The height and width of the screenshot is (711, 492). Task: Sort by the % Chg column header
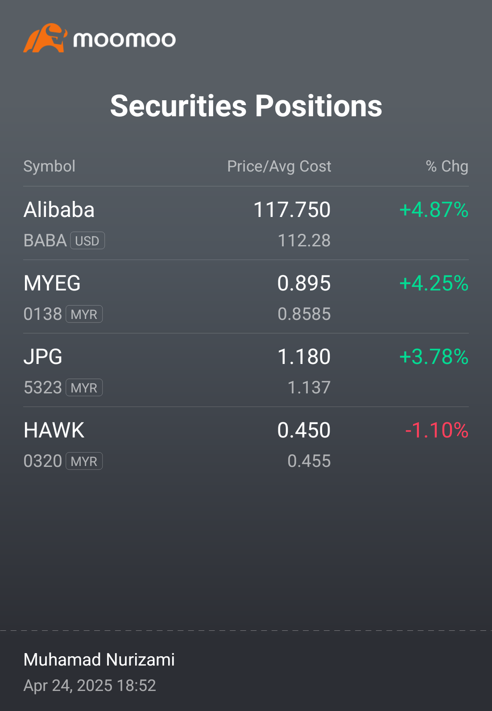click(x=447, y=166)
